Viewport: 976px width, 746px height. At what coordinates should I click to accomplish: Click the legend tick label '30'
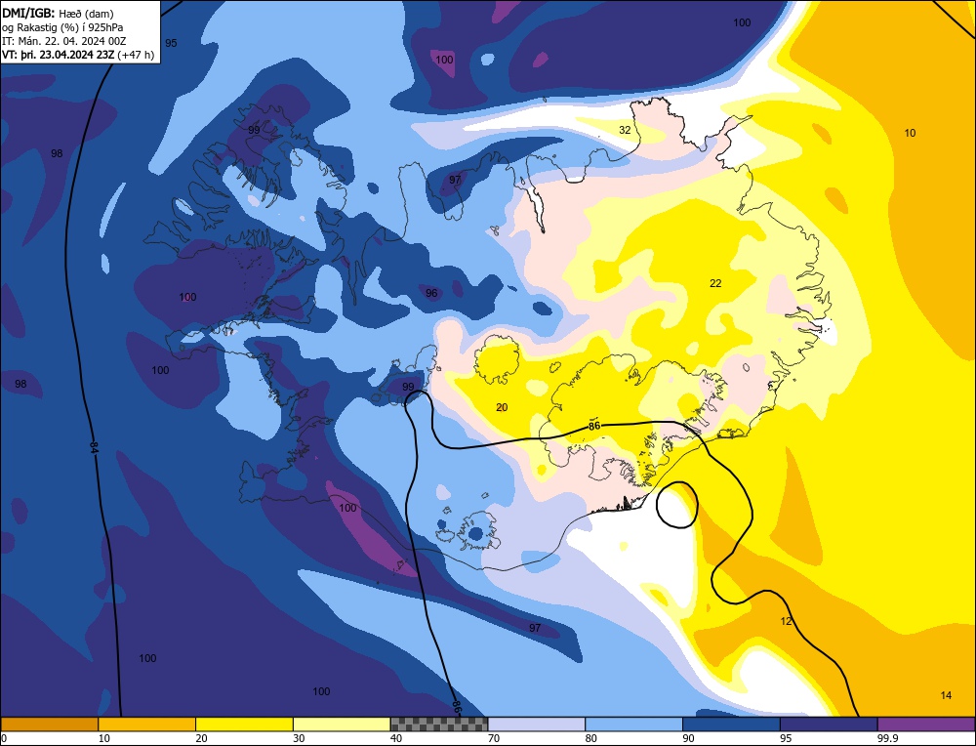299,738
